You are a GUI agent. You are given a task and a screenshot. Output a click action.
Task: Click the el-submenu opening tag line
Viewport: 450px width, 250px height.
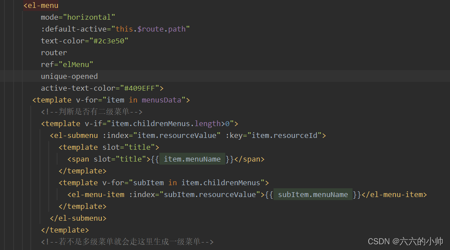pos(188,135)
